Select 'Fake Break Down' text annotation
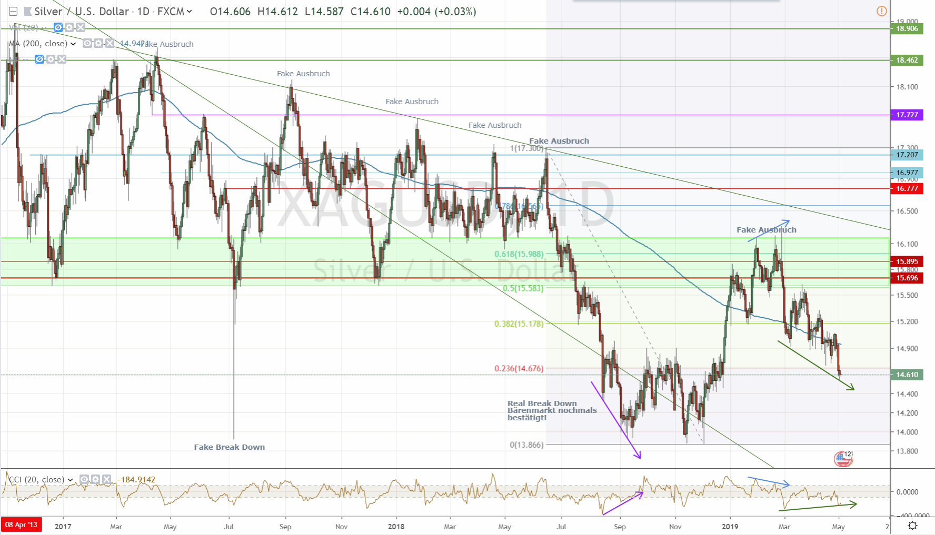This screenshot has height=535, width=935. point(230,447)
